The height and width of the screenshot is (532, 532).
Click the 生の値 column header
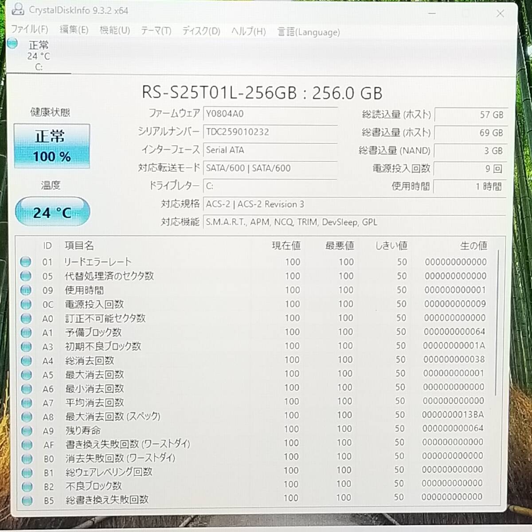click(473, 245)
